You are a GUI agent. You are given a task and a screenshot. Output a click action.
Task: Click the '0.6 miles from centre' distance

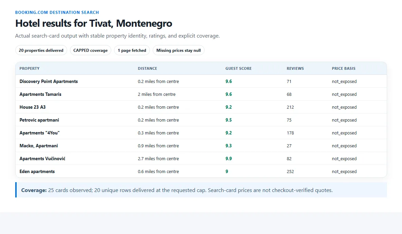tap(158, 171)
